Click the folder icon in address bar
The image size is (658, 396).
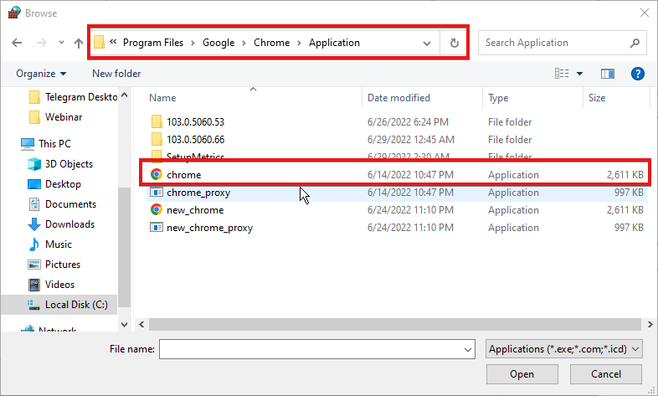(99, 42)
